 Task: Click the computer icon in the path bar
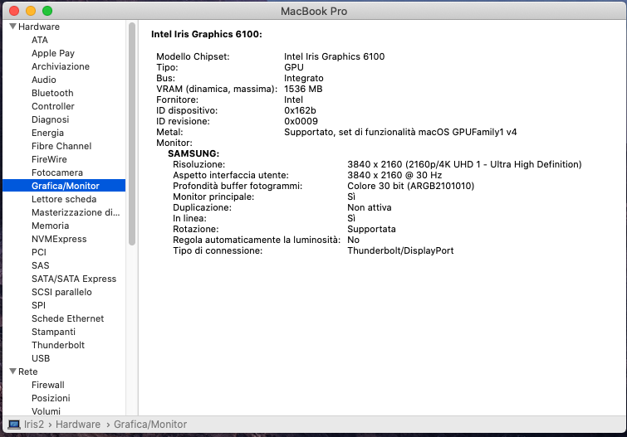point(14,425)
